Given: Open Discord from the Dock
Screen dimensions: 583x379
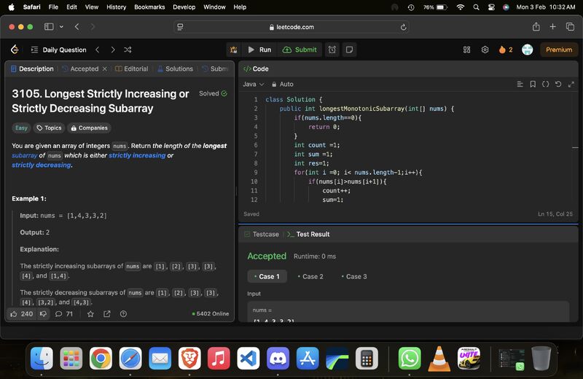Looking at the screenshot, I should [278, 359].
